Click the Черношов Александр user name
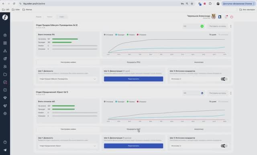This screenshot has height=155, width=257. click(198, 16)
